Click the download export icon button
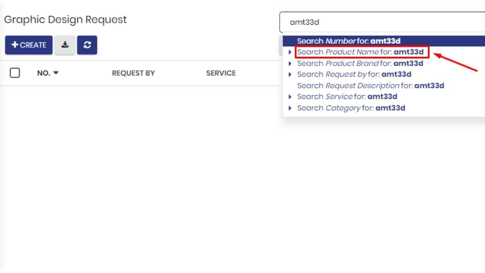 (65, 45)
